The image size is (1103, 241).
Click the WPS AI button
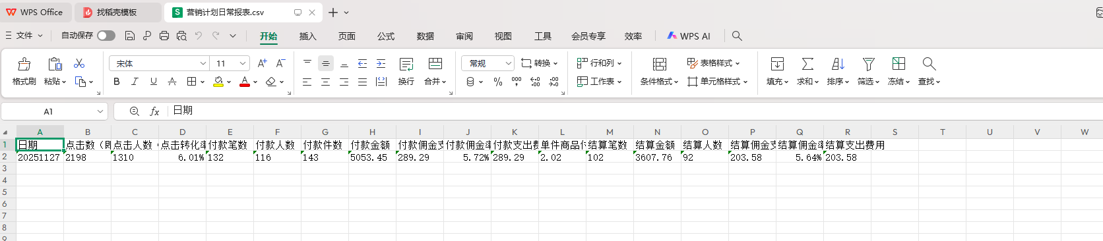click(x=689, y=36)
